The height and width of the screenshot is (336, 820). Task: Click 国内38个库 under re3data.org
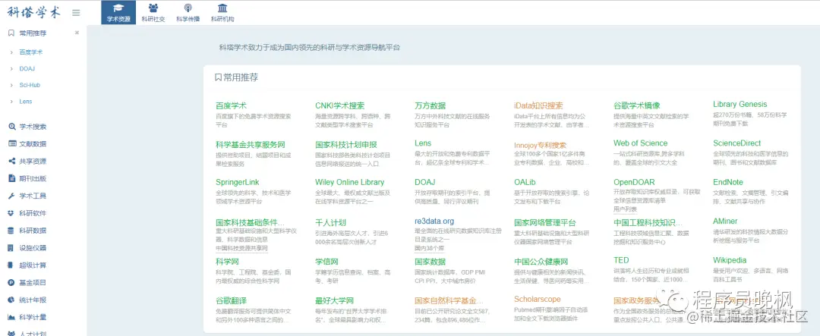[x=428, y=248]
